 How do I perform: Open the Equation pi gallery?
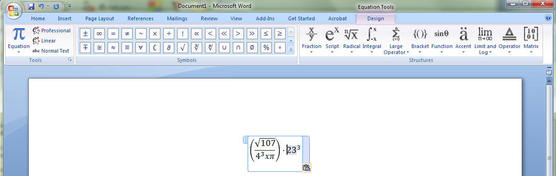pos(19,41)
